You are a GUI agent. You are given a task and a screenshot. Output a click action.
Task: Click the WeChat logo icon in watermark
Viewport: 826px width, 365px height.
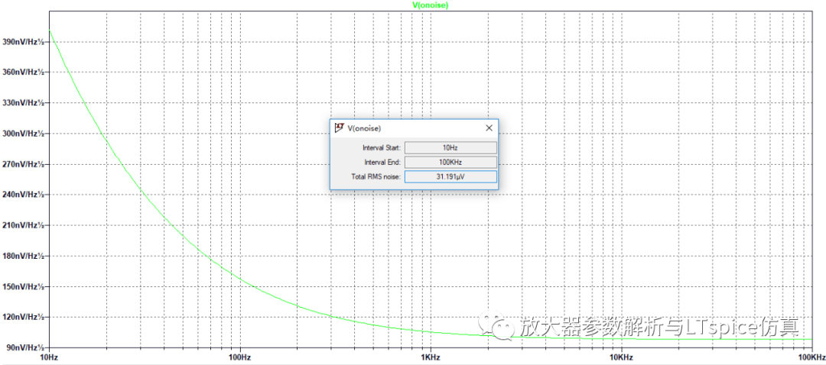click(x=503, y=328)
